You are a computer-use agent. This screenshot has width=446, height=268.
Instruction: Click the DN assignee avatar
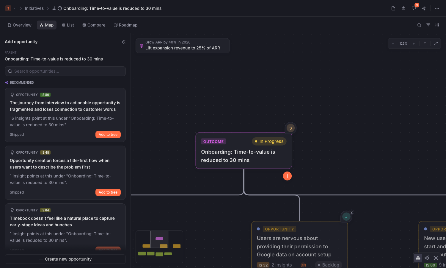(x=303, y=265)
